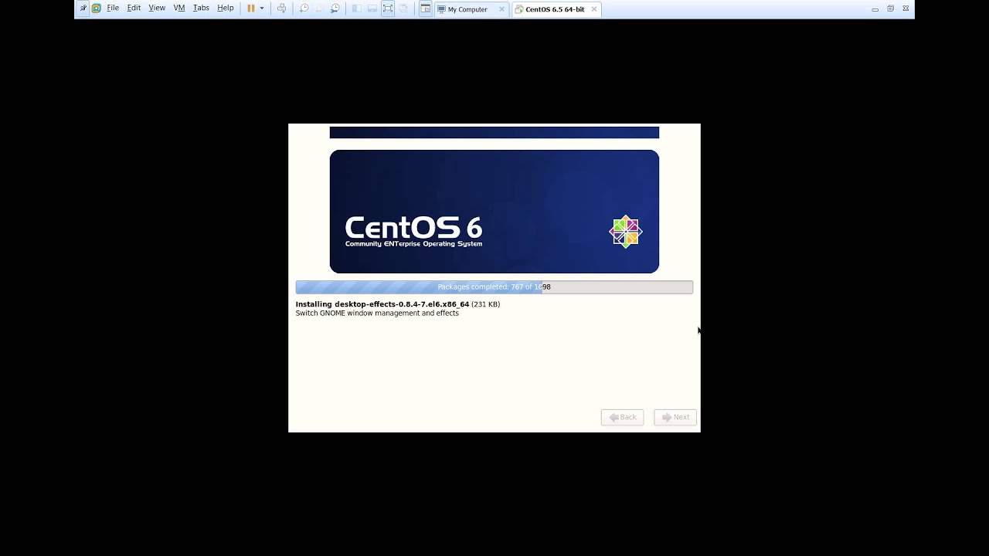The image size is (989, 556).
Task: Click the CentOS pinwheel logo
Action: pyautogui.click(x=626, y=231)
